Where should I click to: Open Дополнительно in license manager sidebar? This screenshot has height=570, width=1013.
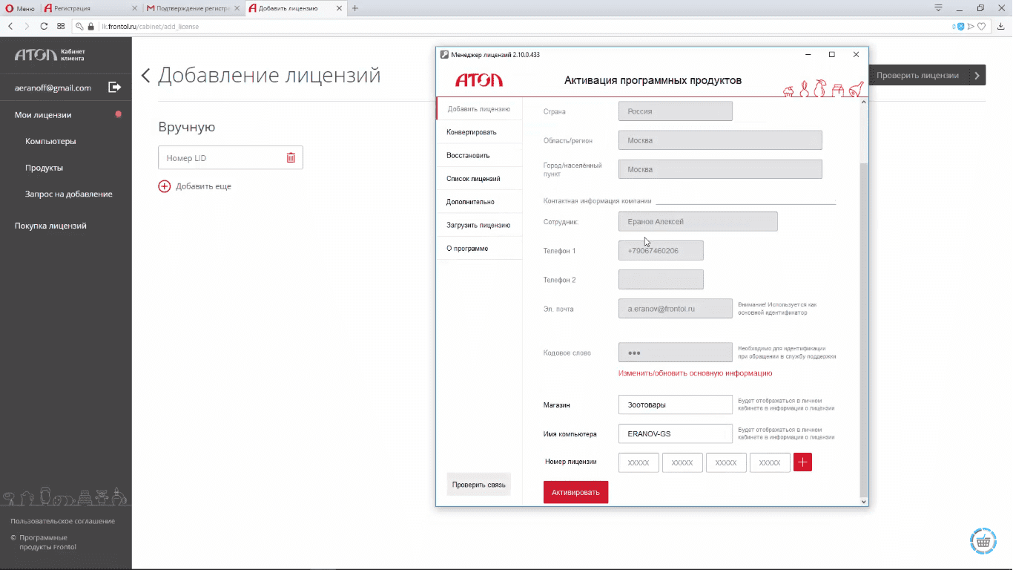pos(479,202)
